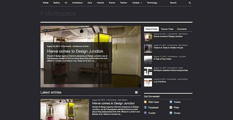
Task: Open the Architecture menu item
Action: [77, 3]
